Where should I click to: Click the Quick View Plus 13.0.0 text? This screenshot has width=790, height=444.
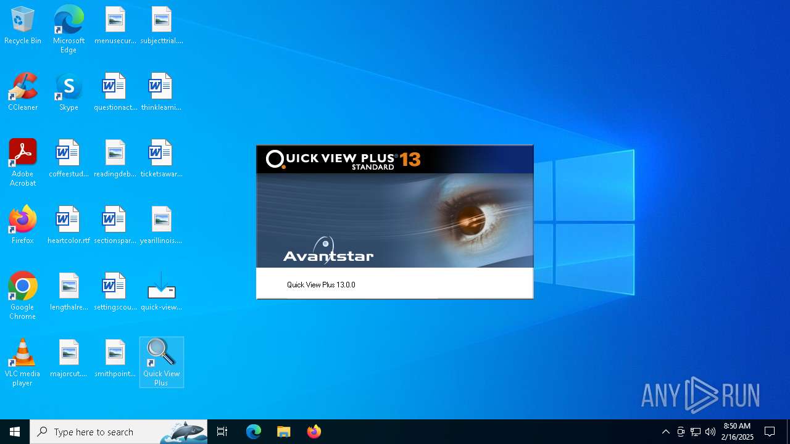(321, 285)
